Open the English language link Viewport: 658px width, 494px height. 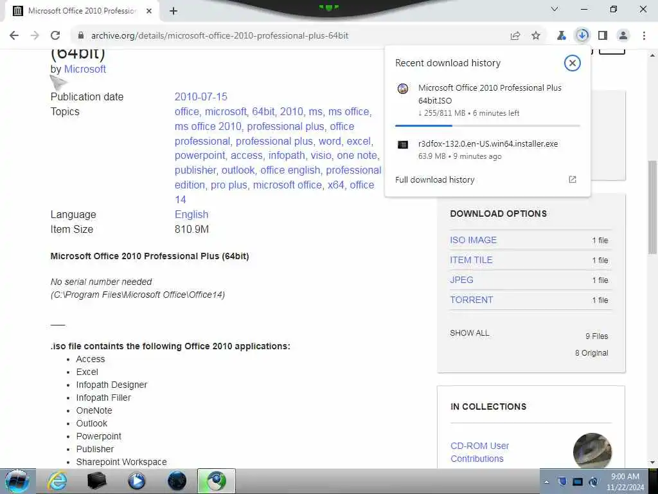pos(191,214)
